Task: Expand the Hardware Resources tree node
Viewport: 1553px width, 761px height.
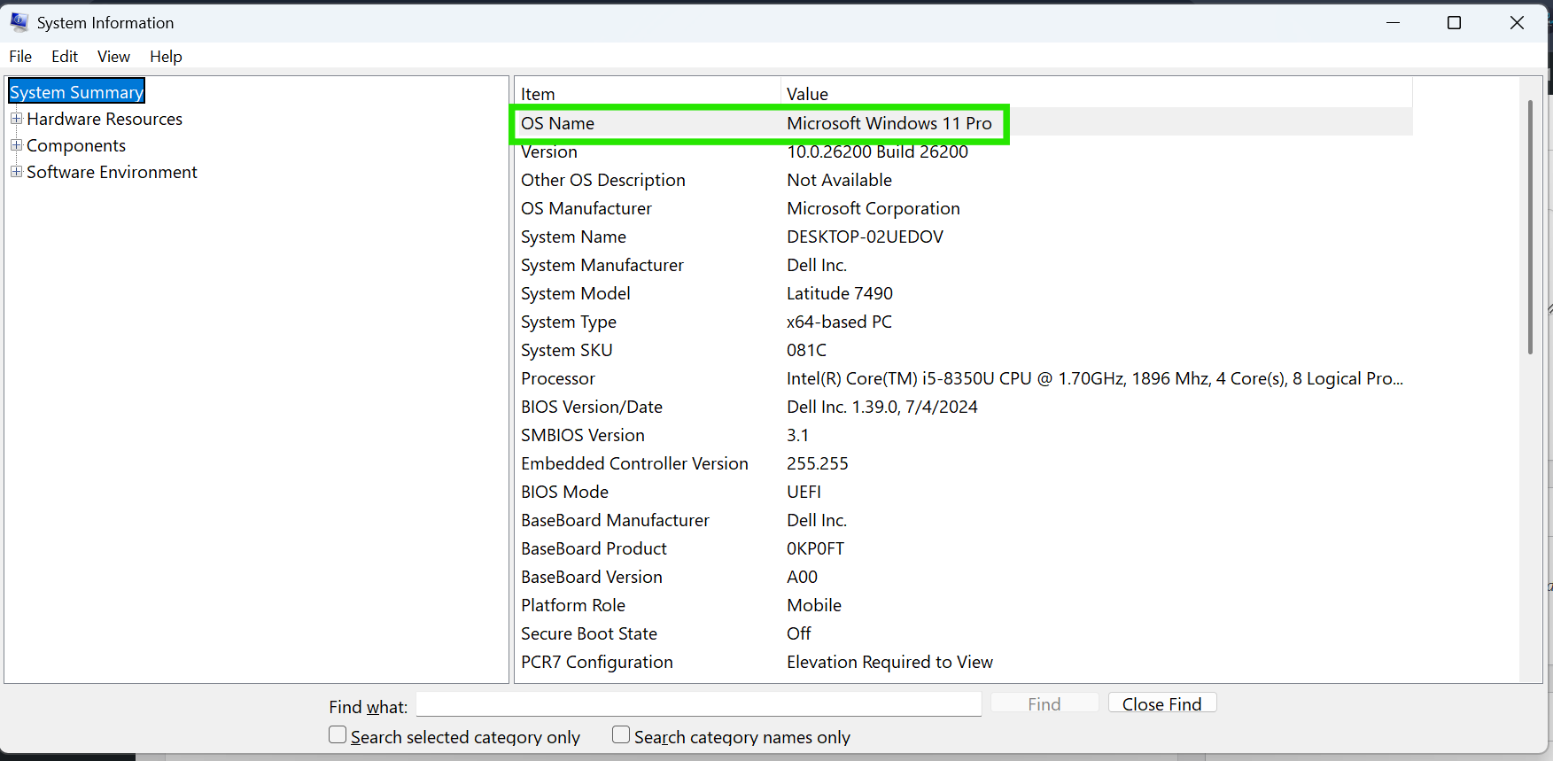Action: pyautogui.click(x=16, y=119)
